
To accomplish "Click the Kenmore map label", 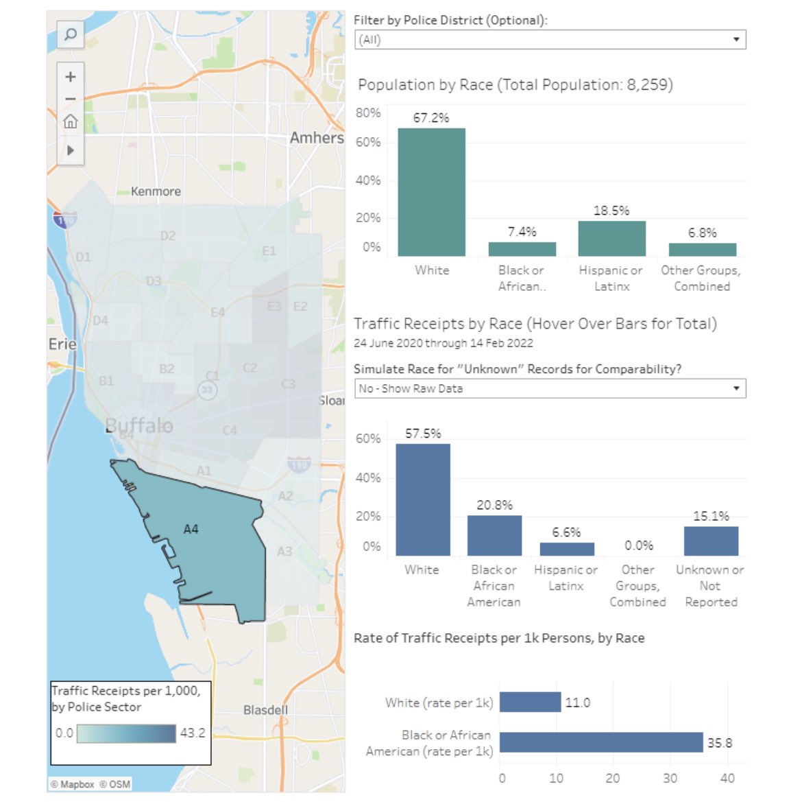I will pyautogui.click(x=156, y=191).
